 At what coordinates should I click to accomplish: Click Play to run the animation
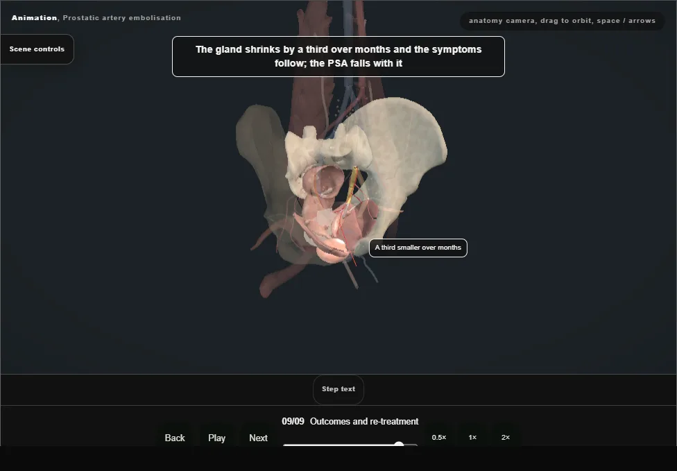pyautogui.click(x=216, y=437)
